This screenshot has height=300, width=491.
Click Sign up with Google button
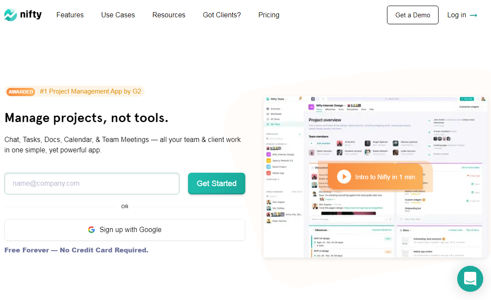pyautogui.click(x=125, y=230)
